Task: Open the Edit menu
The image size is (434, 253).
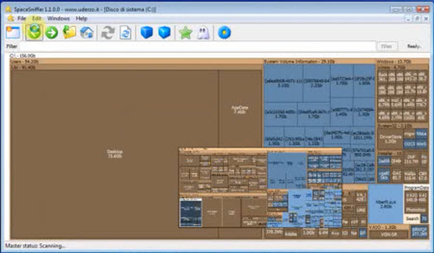Action: point(37,18)
